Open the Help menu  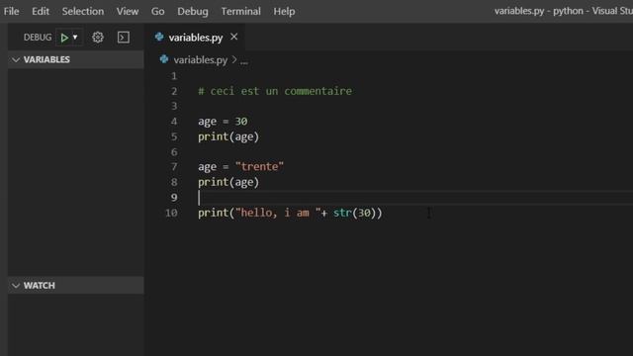tap(284, 11)
